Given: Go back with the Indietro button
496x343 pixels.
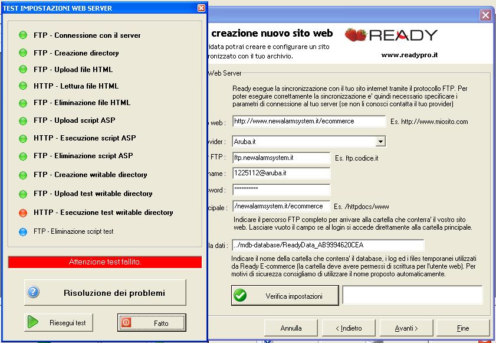Looking at the screenshot, I should point(349,328).
